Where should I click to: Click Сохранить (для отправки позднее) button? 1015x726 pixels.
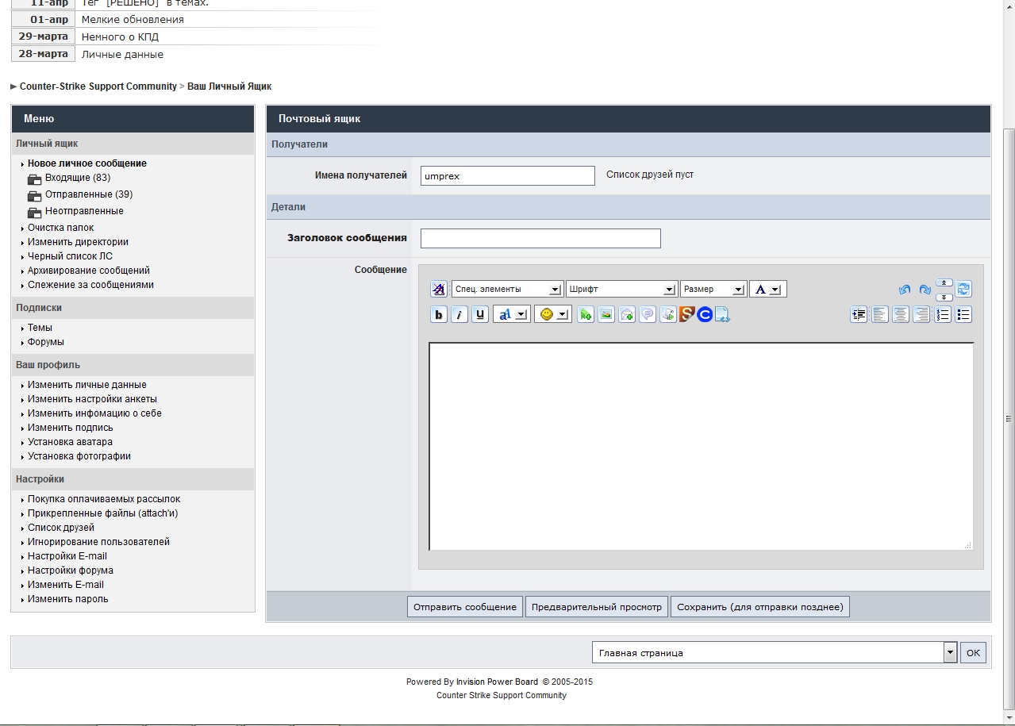click(x=760, y=607)
